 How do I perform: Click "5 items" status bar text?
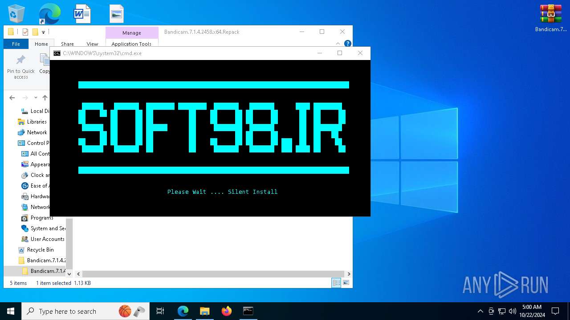[18, 283]
